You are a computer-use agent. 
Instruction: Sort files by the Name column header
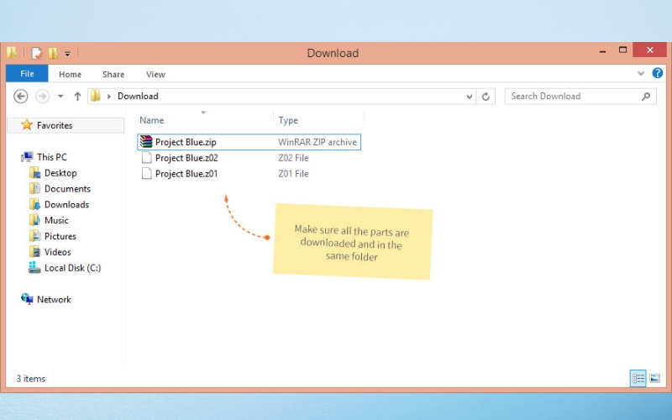tap(152, 121)
